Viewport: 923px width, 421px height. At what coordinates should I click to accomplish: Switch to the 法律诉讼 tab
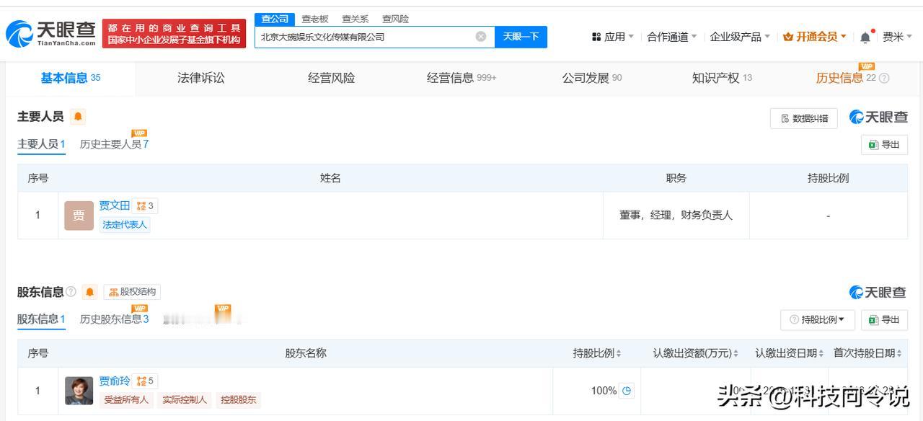201,78
